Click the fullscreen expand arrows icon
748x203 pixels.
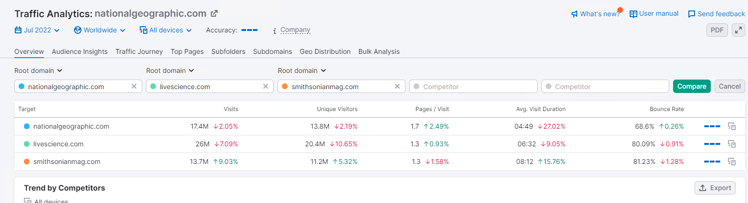pos(738,30)
